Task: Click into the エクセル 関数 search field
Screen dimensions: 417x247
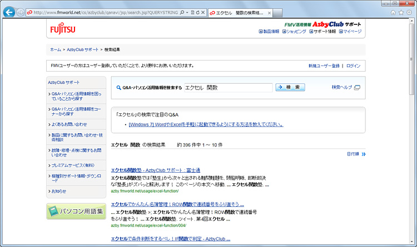Action: tap(228, 88)
